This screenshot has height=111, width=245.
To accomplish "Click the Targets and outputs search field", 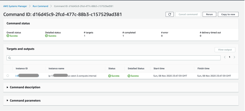I will coord(113,58).
